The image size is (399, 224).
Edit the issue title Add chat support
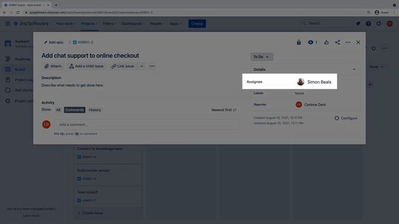coord(90,55)
